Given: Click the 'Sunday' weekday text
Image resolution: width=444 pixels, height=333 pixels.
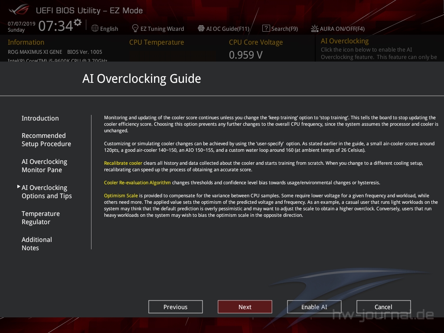Looking at the screenshot, I should point(16,30).
